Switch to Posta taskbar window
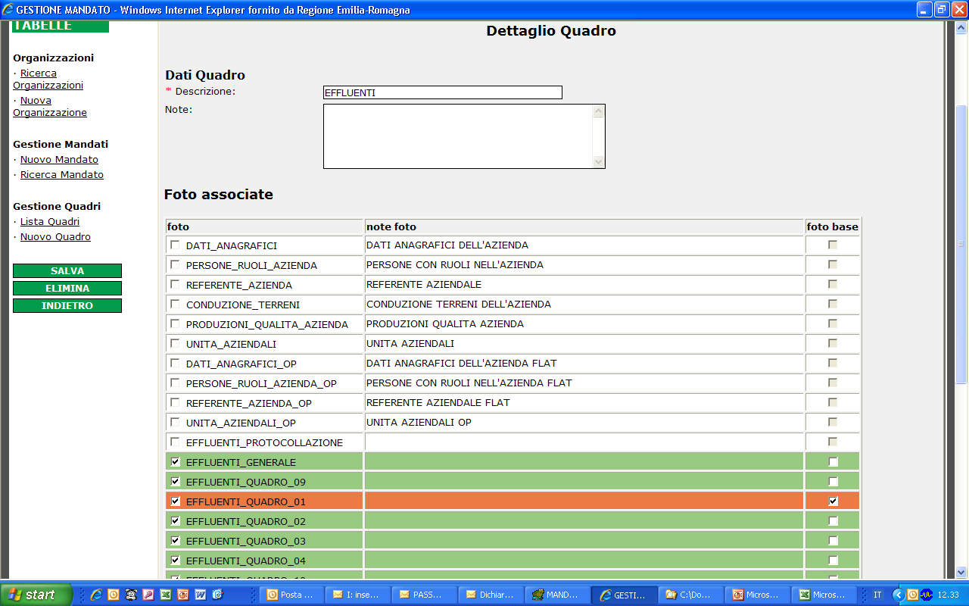Screen dimensions: 969x606 coord(291,595)
